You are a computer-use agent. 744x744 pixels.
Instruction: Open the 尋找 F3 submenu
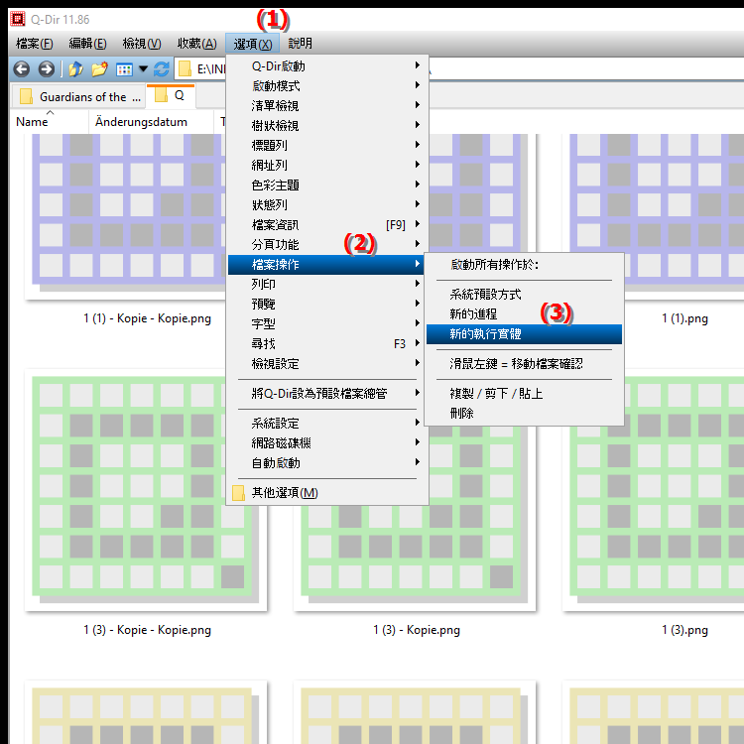(x=328, y=344)
